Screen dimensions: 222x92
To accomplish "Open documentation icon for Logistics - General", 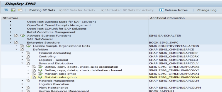I will click(28, 60).
